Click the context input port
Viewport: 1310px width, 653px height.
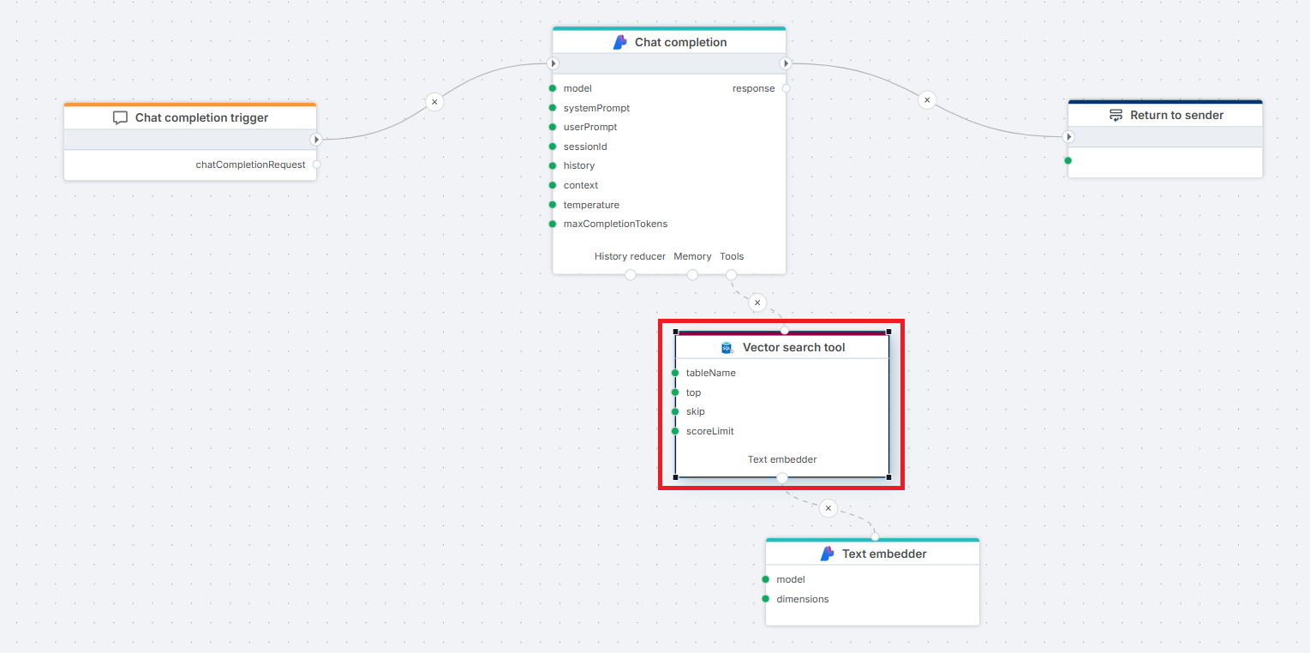click(553, 185)
